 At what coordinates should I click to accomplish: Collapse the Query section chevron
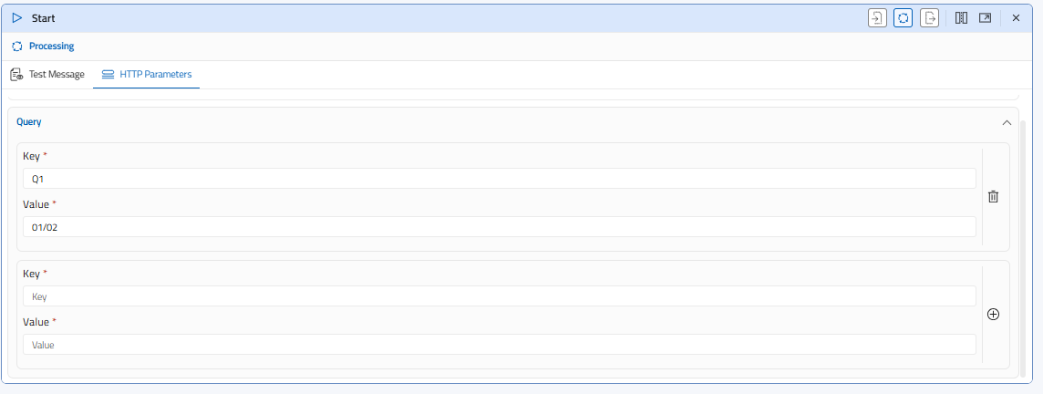point(1007,122)
